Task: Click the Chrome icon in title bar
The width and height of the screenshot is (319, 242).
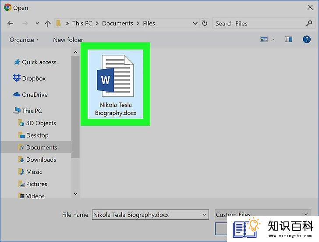Action: (8, 7)
